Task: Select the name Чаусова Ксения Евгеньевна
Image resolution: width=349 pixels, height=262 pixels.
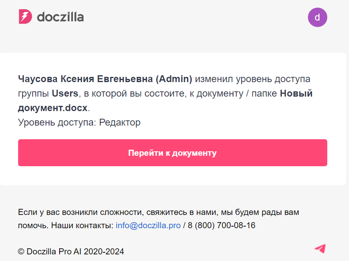Action: 85,79
